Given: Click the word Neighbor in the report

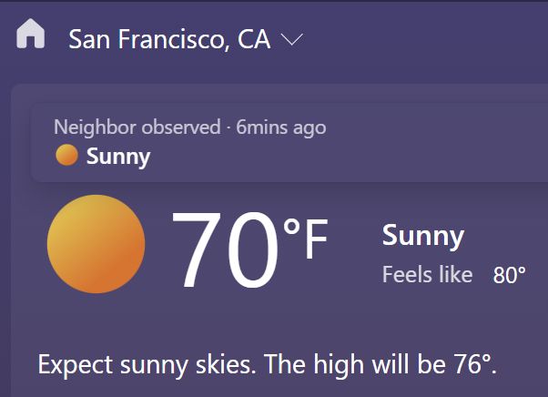Looking at the screenshot, I should tap(95, 127).
